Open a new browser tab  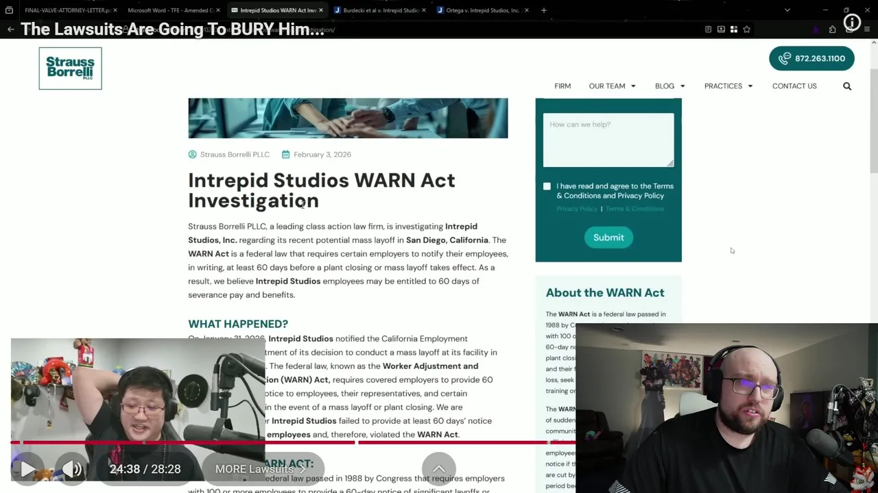[543, 10]
